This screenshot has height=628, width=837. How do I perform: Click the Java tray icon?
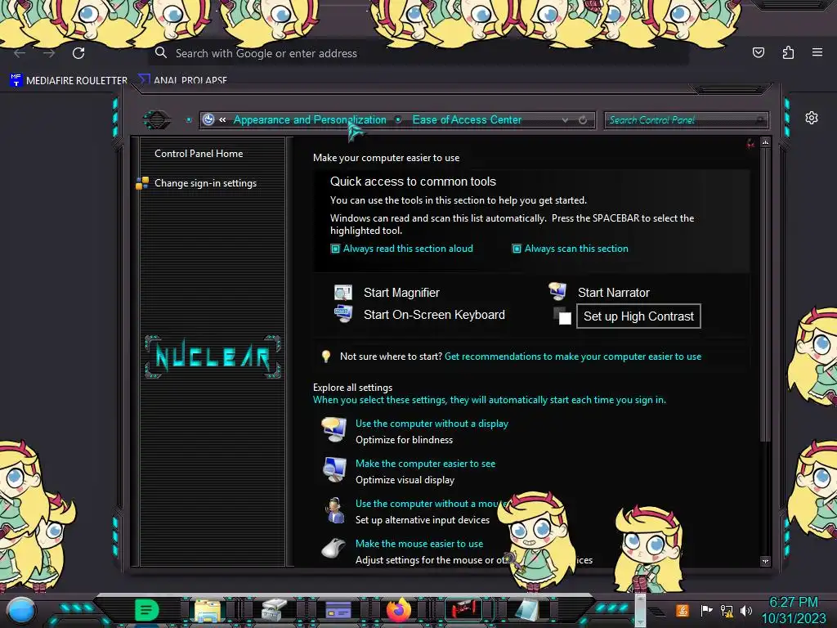[683, 610]
